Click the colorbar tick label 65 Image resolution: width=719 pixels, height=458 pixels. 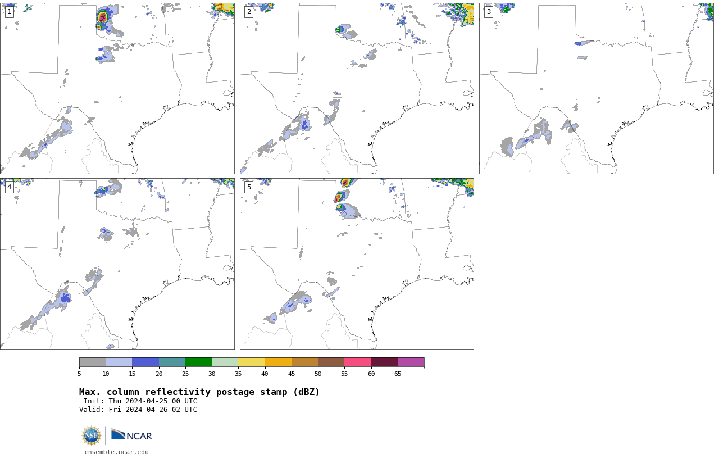pyautogui.click(x=398, y=374)
